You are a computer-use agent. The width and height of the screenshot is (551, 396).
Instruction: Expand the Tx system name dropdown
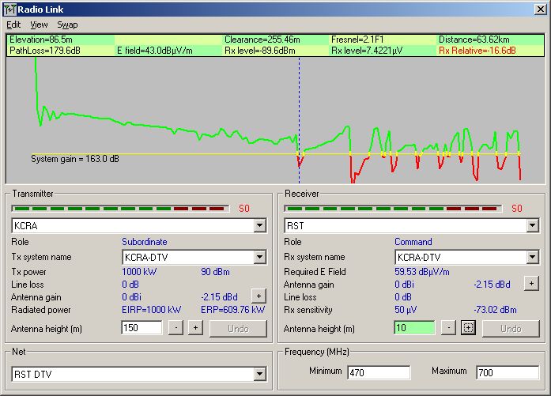260,257
